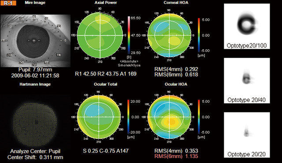Click the Ocular Total color scale bar
Image resolution: width=282 pixels, height=163 pixels.
click(x=128, y=117)
